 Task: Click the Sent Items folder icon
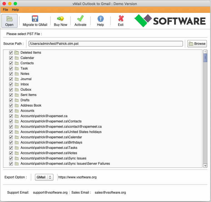[17, 95]
